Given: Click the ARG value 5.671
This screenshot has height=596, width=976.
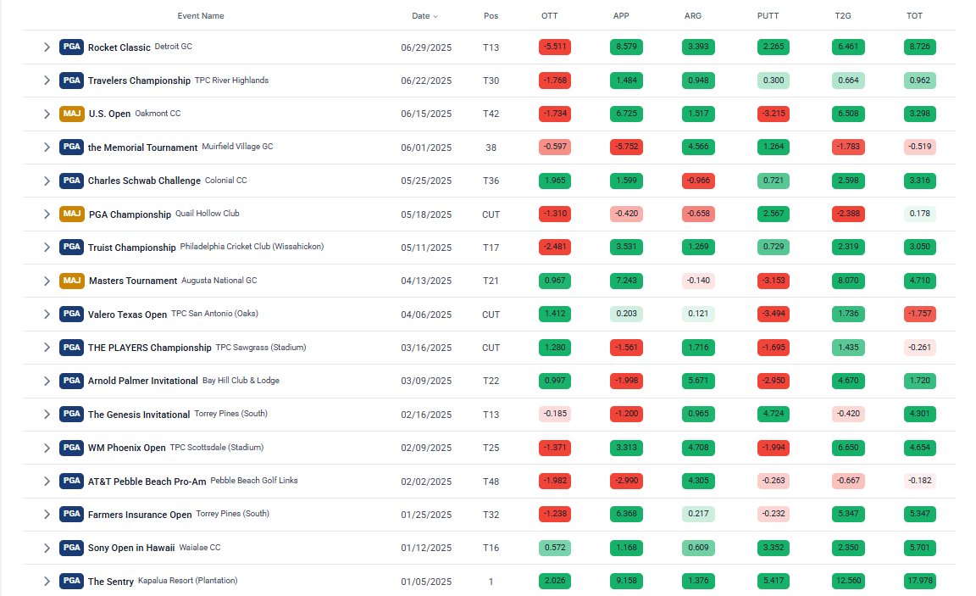Looking at the screenshot, I should click(x=698, y=381).
